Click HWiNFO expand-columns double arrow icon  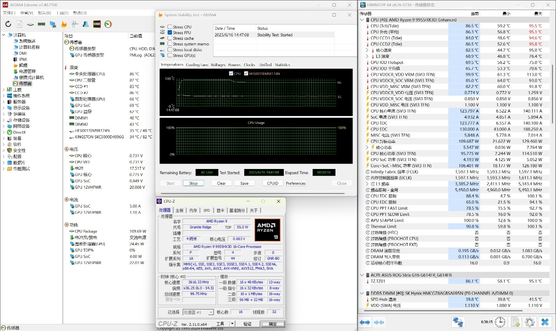[365, 322]
